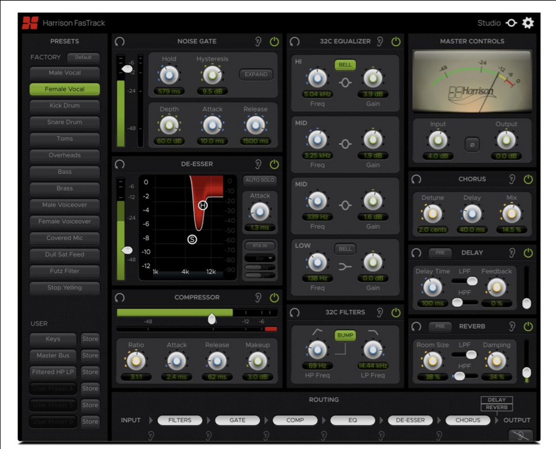Click the Master Input gain knob
The width and height of the screenshot is (556, 449).
tap(438, 140)
